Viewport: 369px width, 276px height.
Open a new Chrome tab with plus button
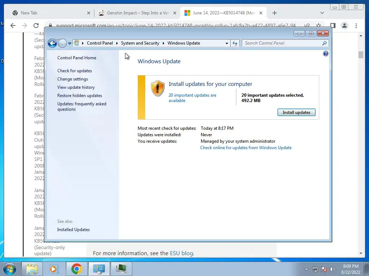[x=274, y=13]
